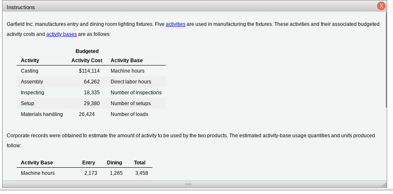Click the $114,114 casting cost value
The image size is (393, 194).
(89, 71)
